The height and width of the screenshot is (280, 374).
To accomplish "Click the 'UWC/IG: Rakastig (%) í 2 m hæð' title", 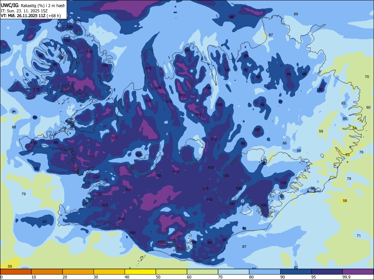I will pos(33,6).
